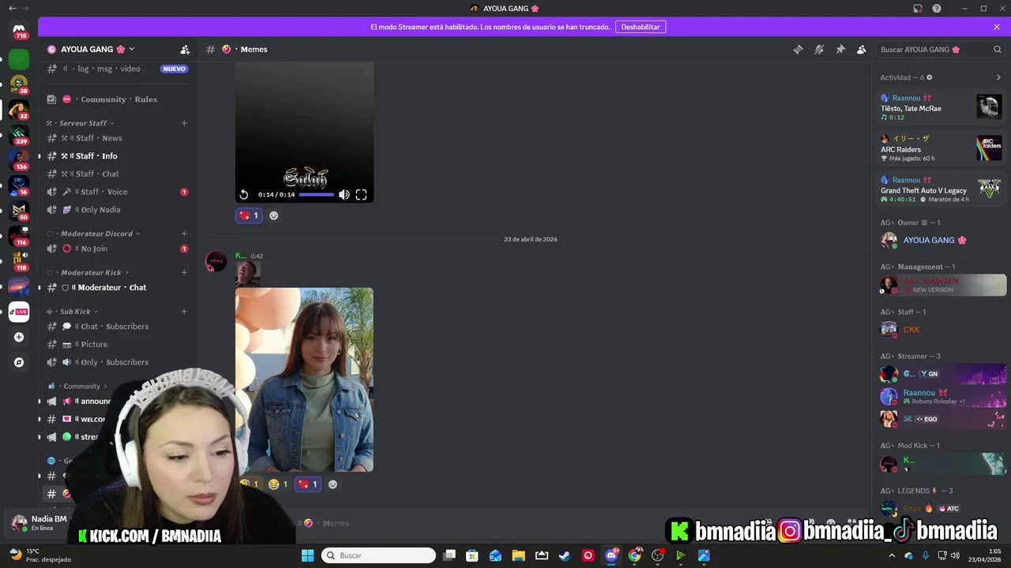The height and width of the screenshot is (568, 1011).
Task: Toggle laughing emoji reaction under image
Action: (x=278, y=484)
